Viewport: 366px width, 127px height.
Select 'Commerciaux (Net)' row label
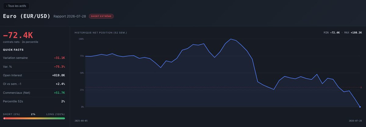[16, 93]
